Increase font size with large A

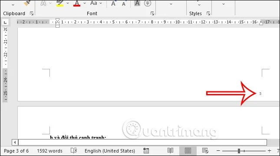coord(113,3)
